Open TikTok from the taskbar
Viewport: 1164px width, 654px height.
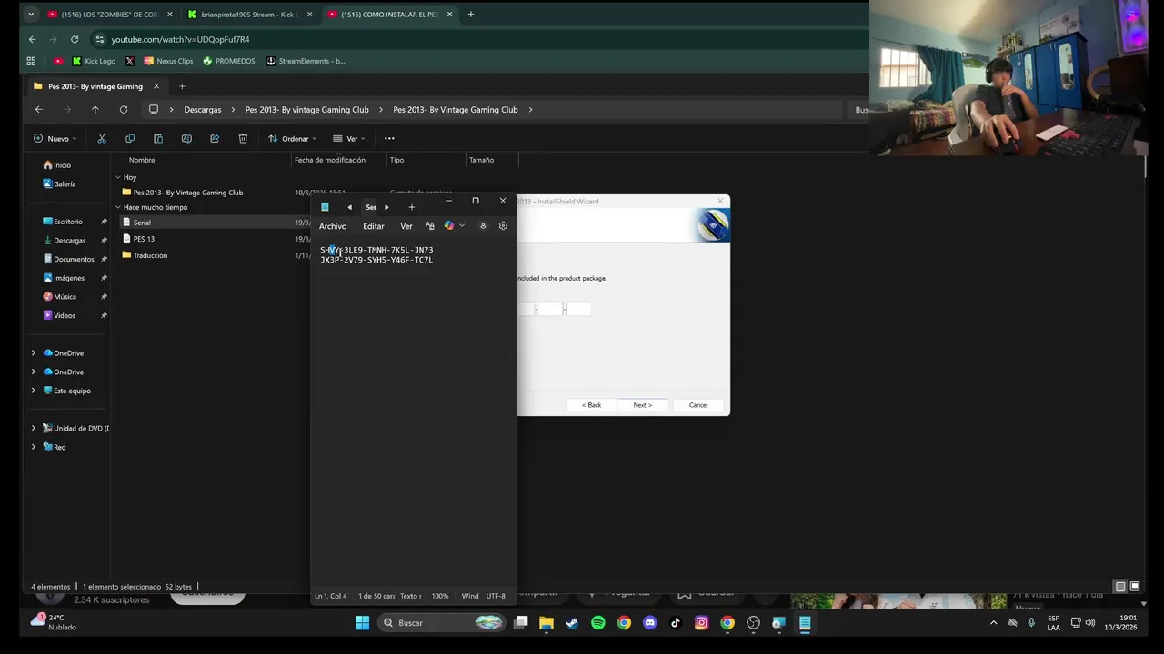(x=676, y=622)
